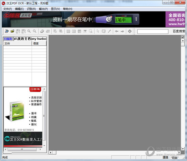Zoom in with the plus magnifier

pos(29,31)
